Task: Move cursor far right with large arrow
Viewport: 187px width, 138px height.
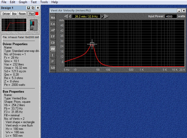Action: tap(107, 16)
